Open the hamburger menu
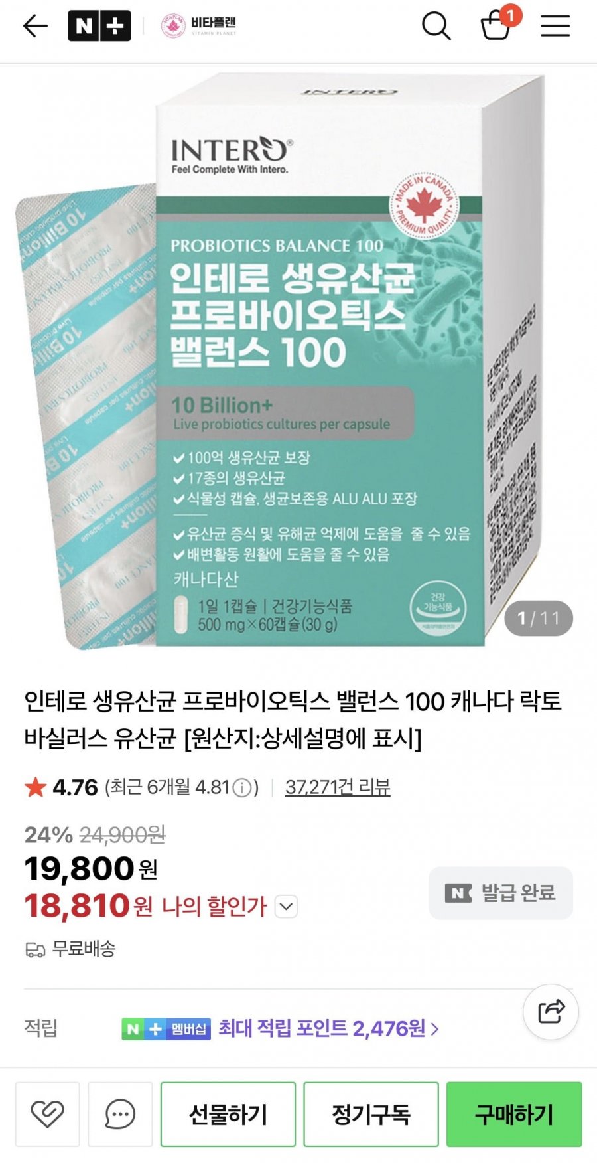The image size is (597, 1163). (x=555, y=26)
